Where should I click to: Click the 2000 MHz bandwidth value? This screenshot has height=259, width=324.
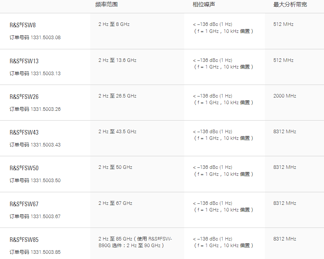[x=285, y=96]
